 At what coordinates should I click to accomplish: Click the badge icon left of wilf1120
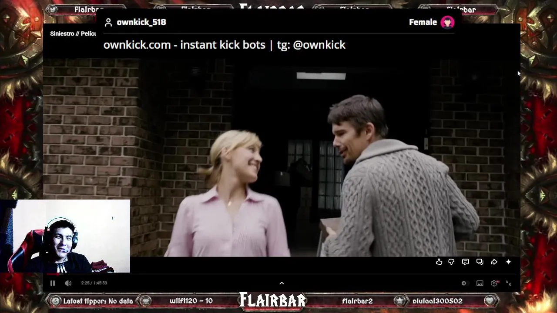(146, 301)
